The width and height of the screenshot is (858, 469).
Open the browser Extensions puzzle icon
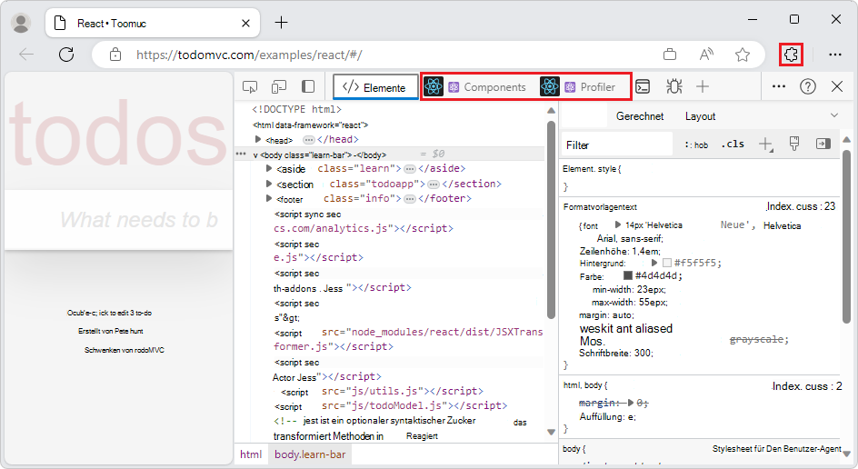(791, 55)
